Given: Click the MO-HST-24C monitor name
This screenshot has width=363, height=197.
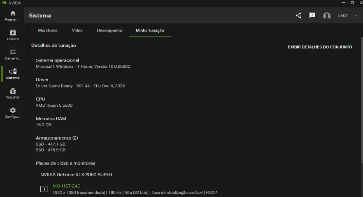Looking at the screenshot, I should pos(66,186).
